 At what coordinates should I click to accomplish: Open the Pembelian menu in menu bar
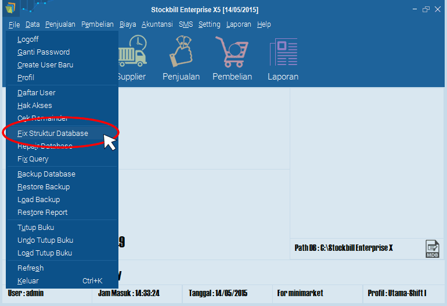click(x=98, y=24)
